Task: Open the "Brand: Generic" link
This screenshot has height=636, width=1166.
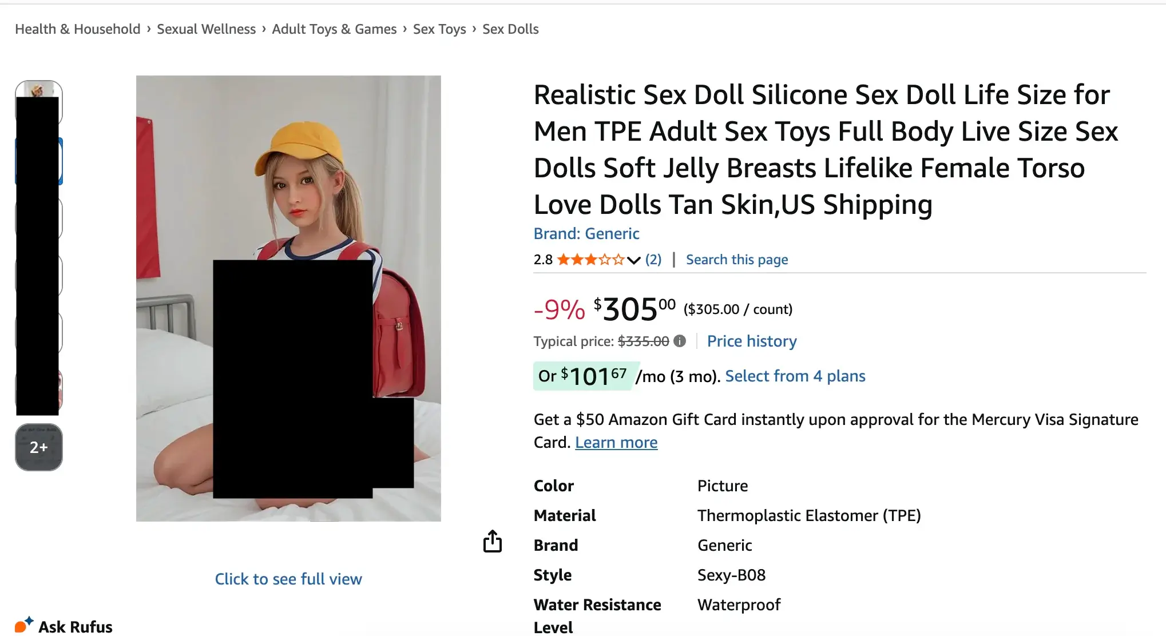Action: click(x=586, y=233)
